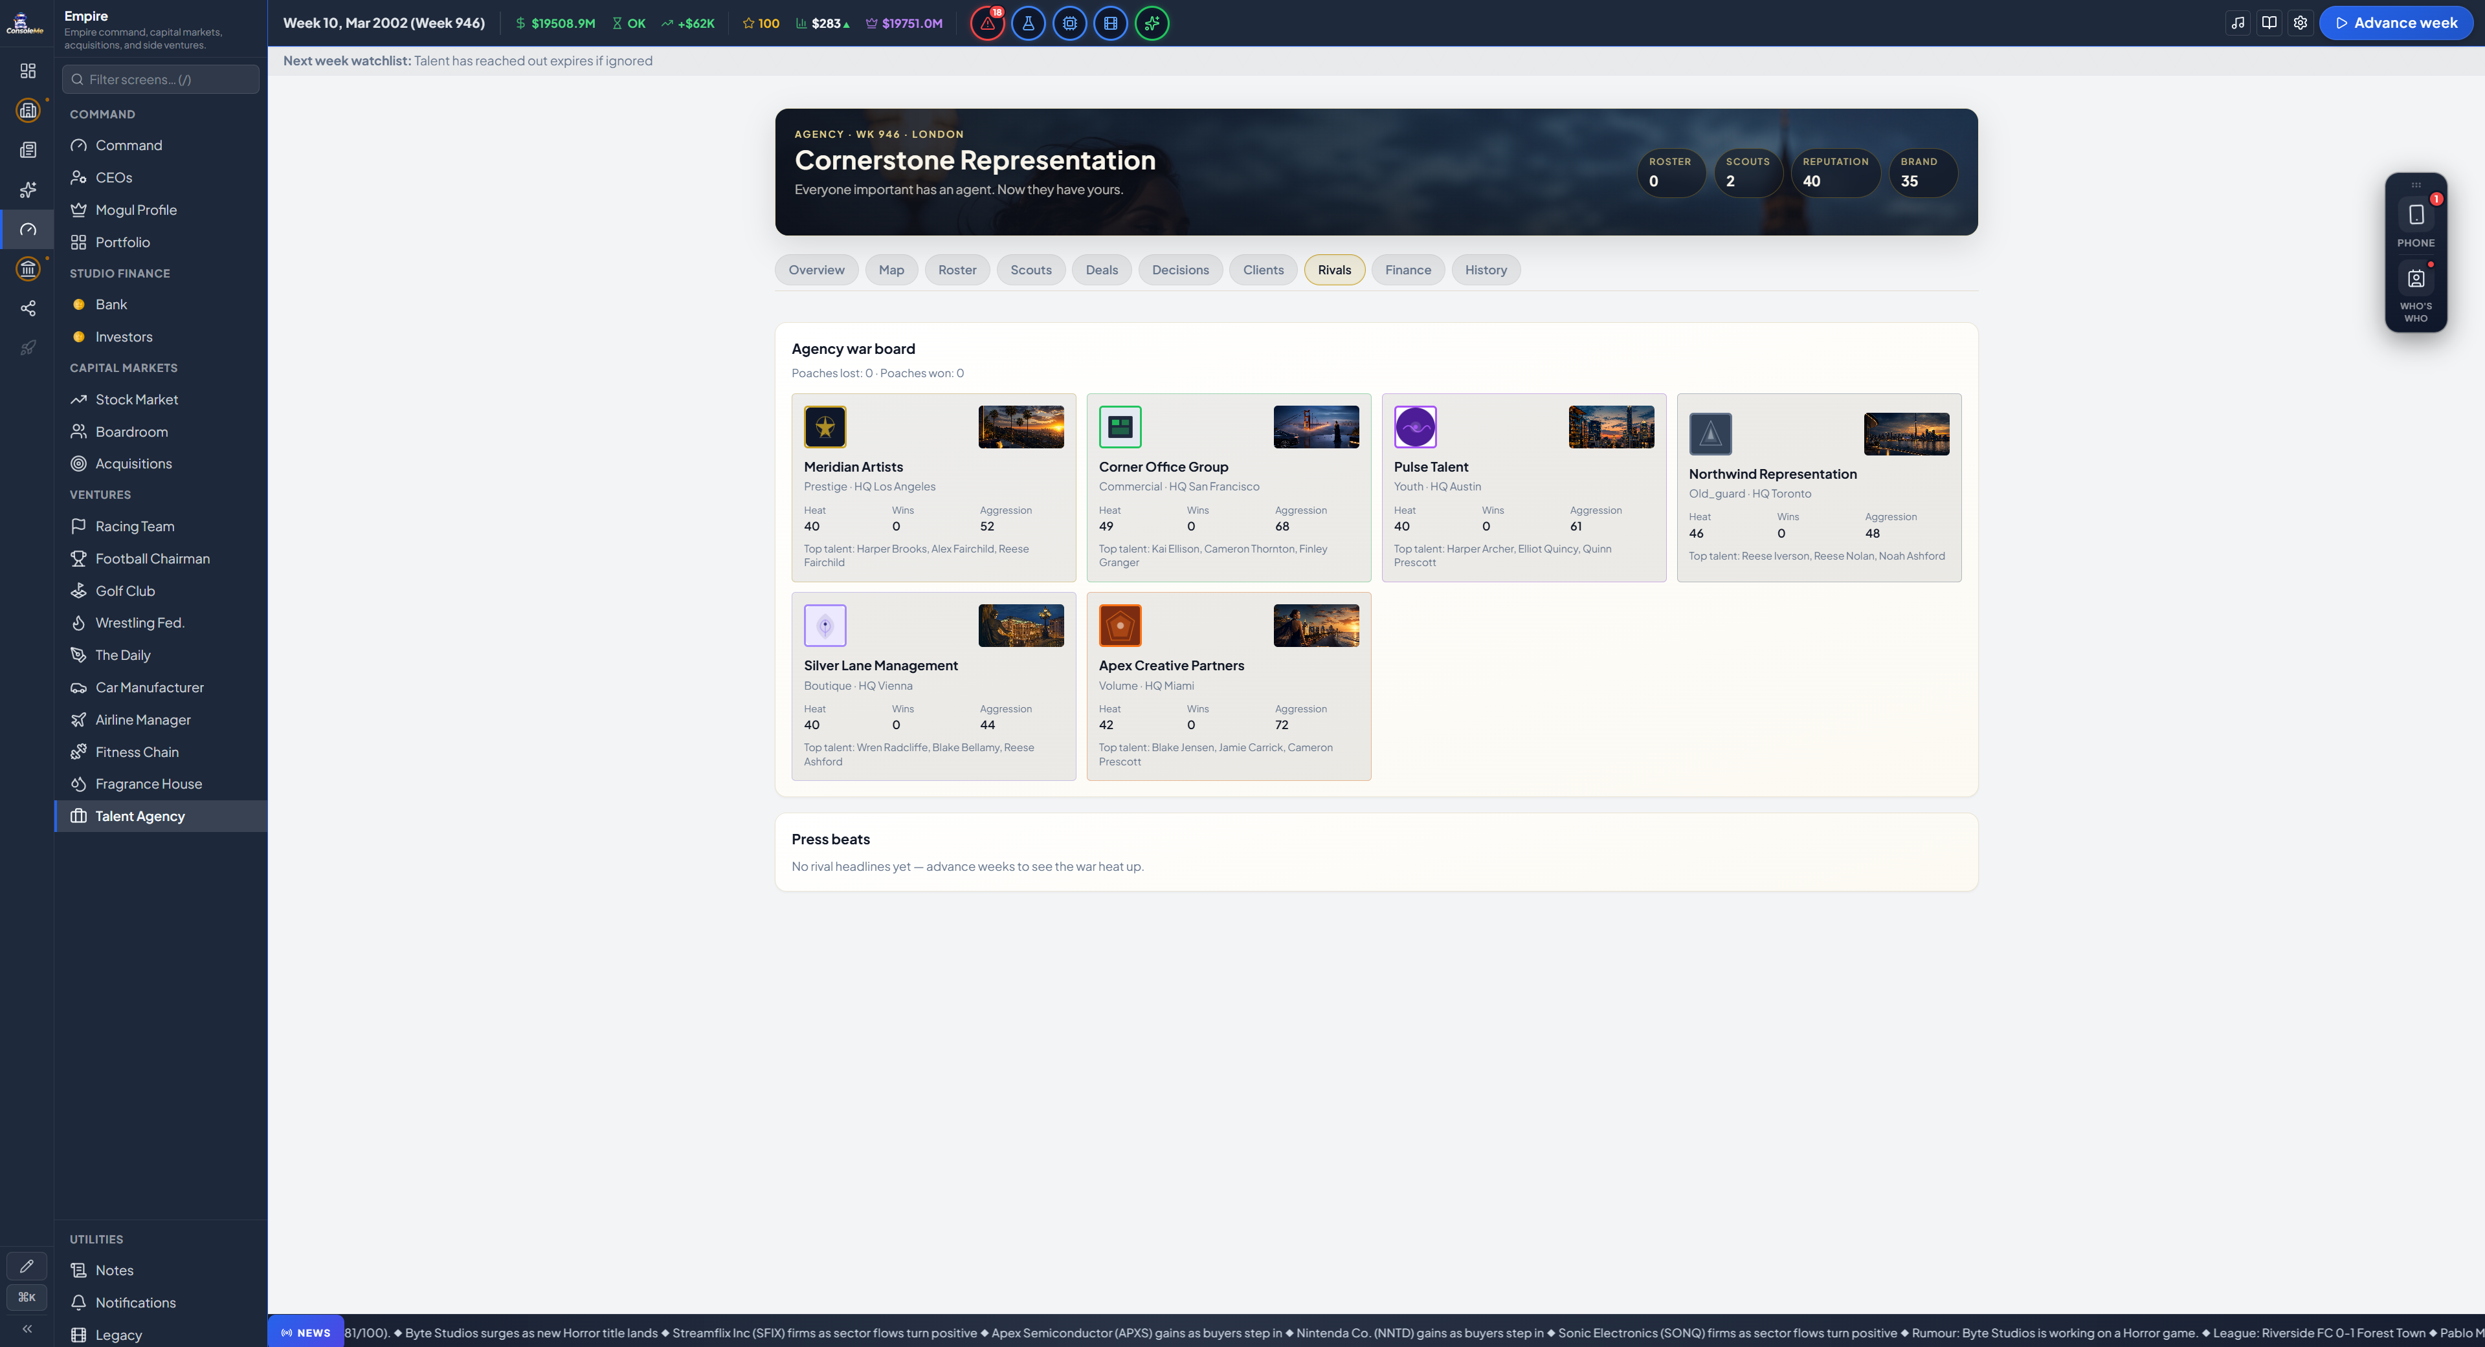
Task: Open the music note icon
Action: click(2238, 23)
